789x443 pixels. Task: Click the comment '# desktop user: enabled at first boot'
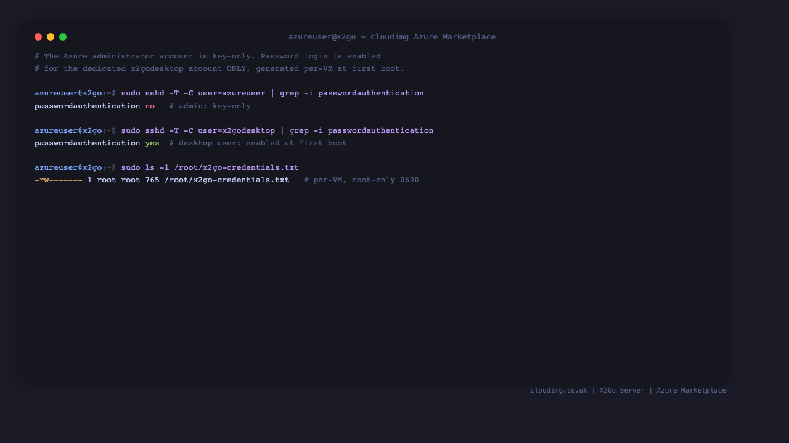point(258,143)
